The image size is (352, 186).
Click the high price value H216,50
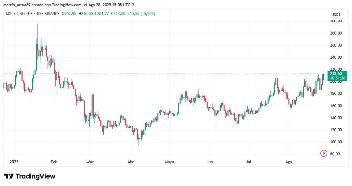point(85,14)
